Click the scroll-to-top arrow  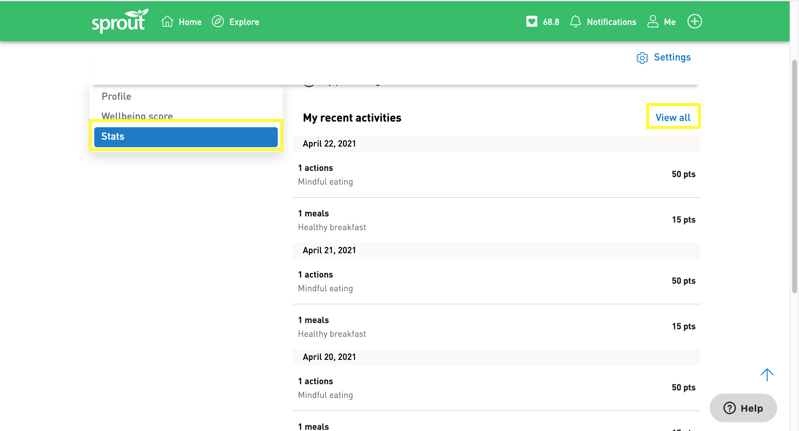point(767,375)
